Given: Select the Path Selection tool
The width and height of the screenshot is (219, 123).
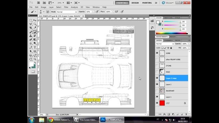Looking at the screenshot, I should 31,51.
